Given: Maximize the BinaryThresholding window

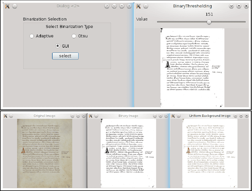Looking at the screenshot, I should coord(239,6).
